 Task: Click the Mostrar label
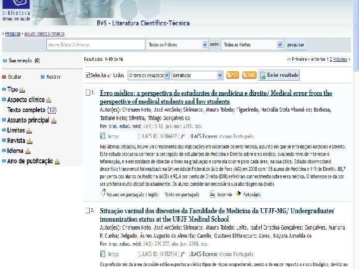pyautogui.click(x=53, y=77)
